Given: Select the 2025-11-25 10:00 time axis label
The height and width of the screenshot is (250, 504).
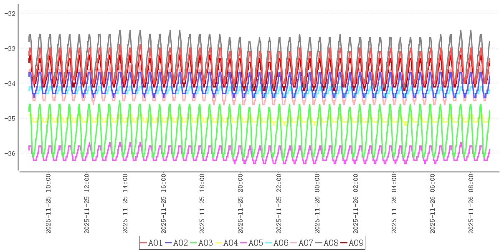Looking at the screenshot, I should click(48, 204).
